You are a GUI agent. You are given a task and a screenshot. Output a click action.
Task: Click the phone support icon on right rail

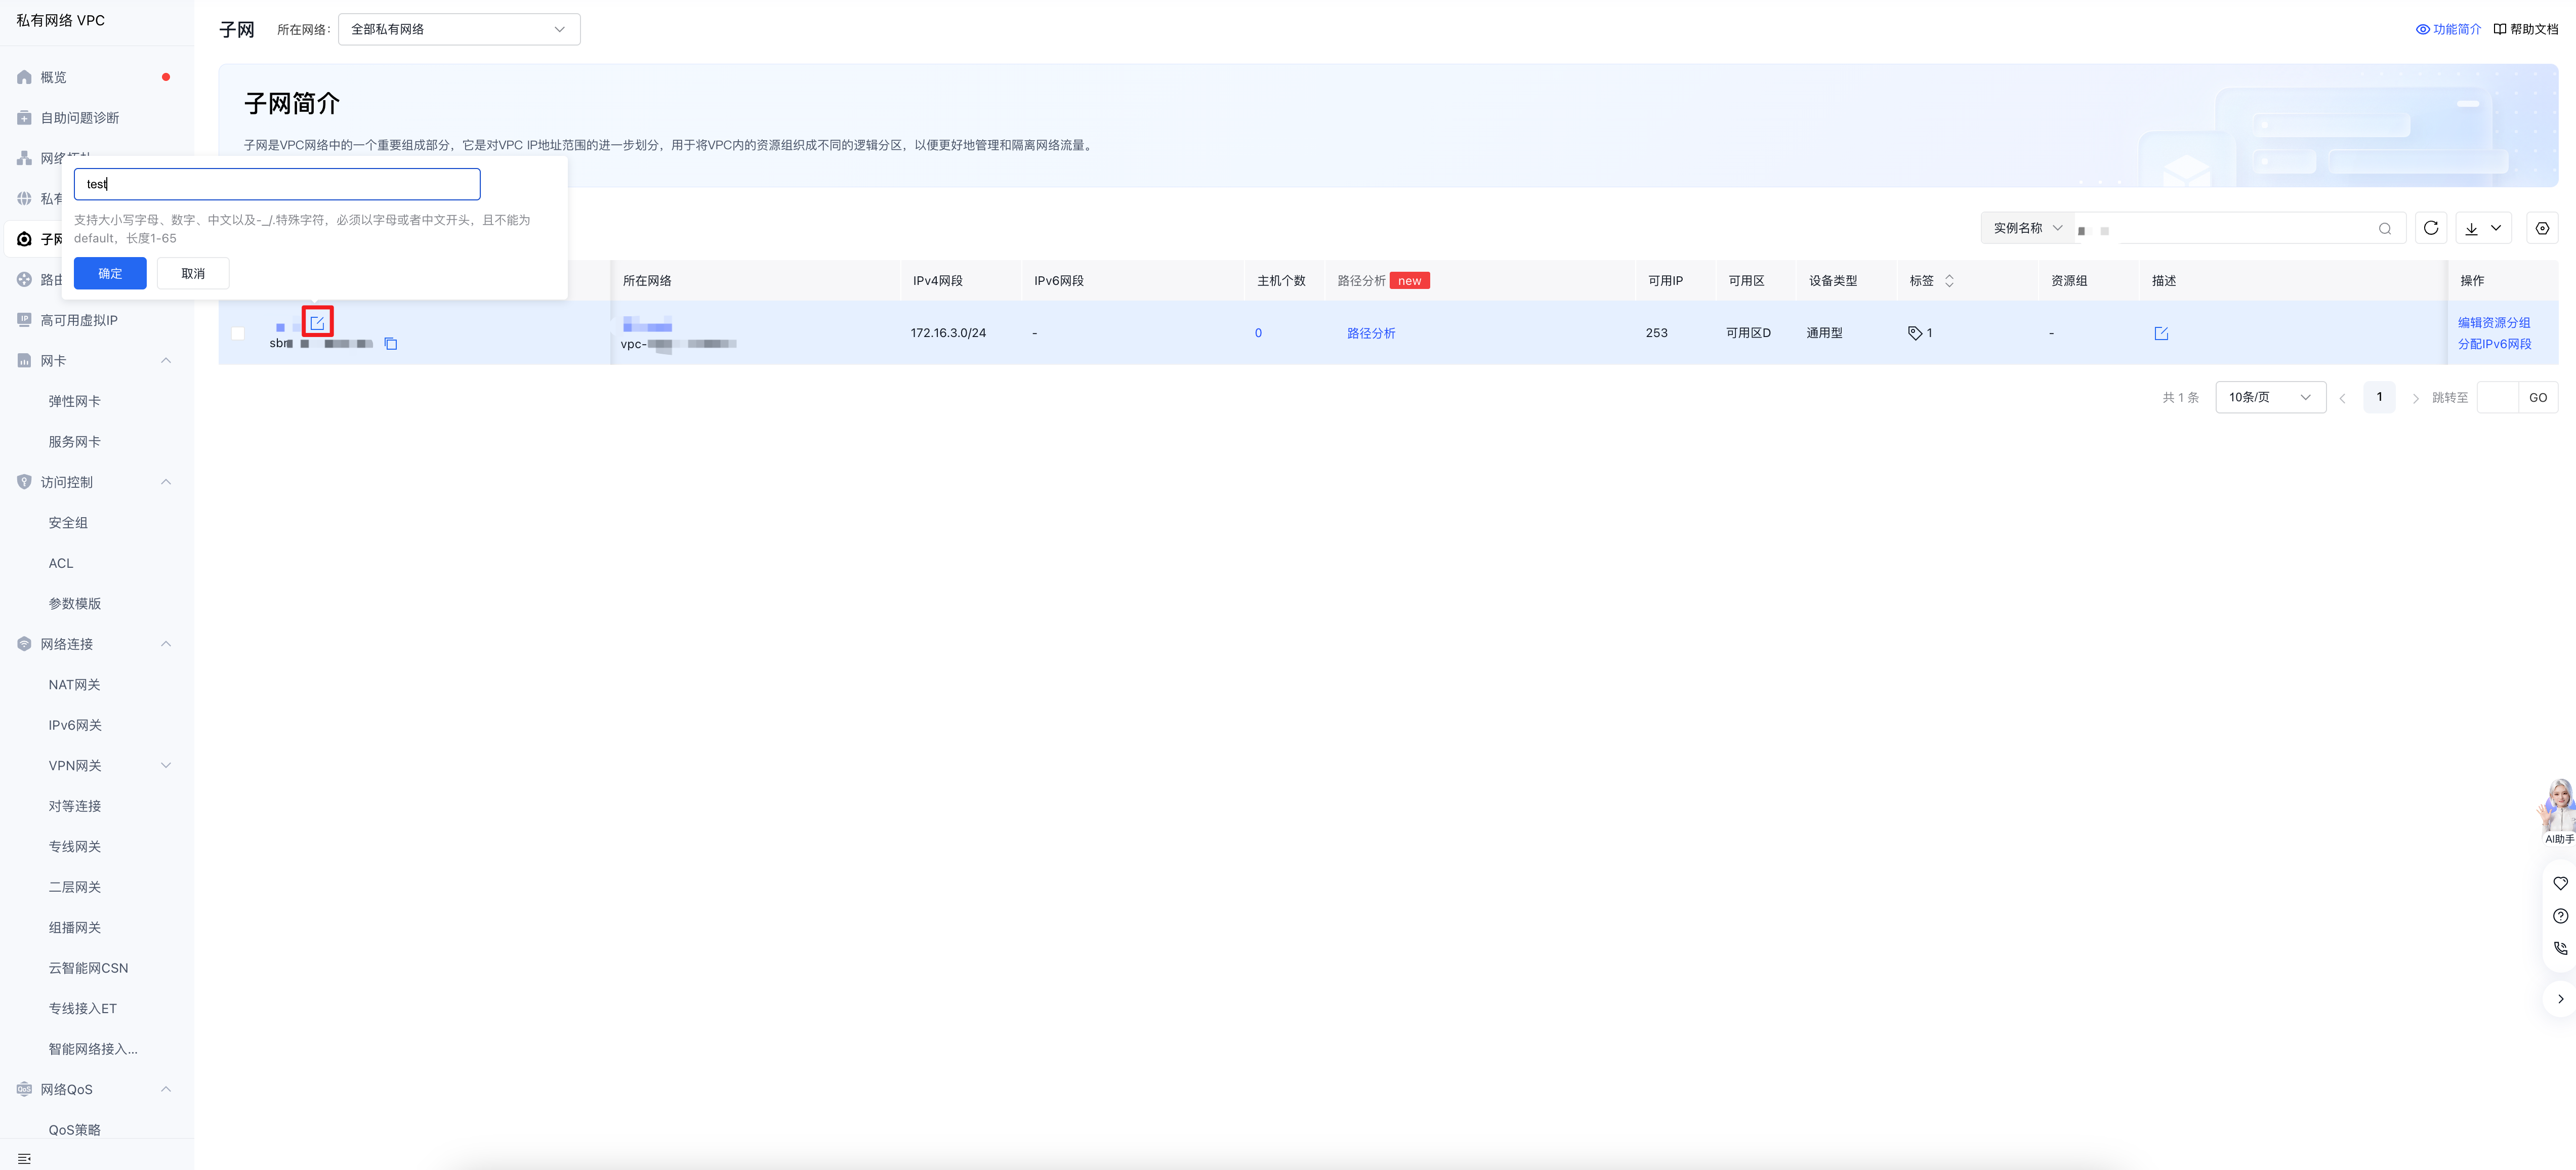pos(2560,948)
